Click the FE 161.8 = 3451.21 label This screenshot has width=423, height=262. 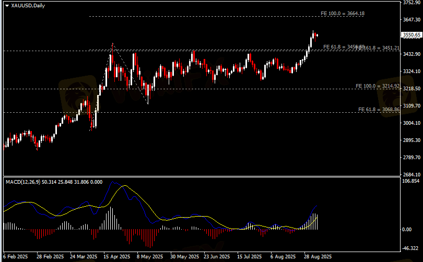[x=379, y=48]
